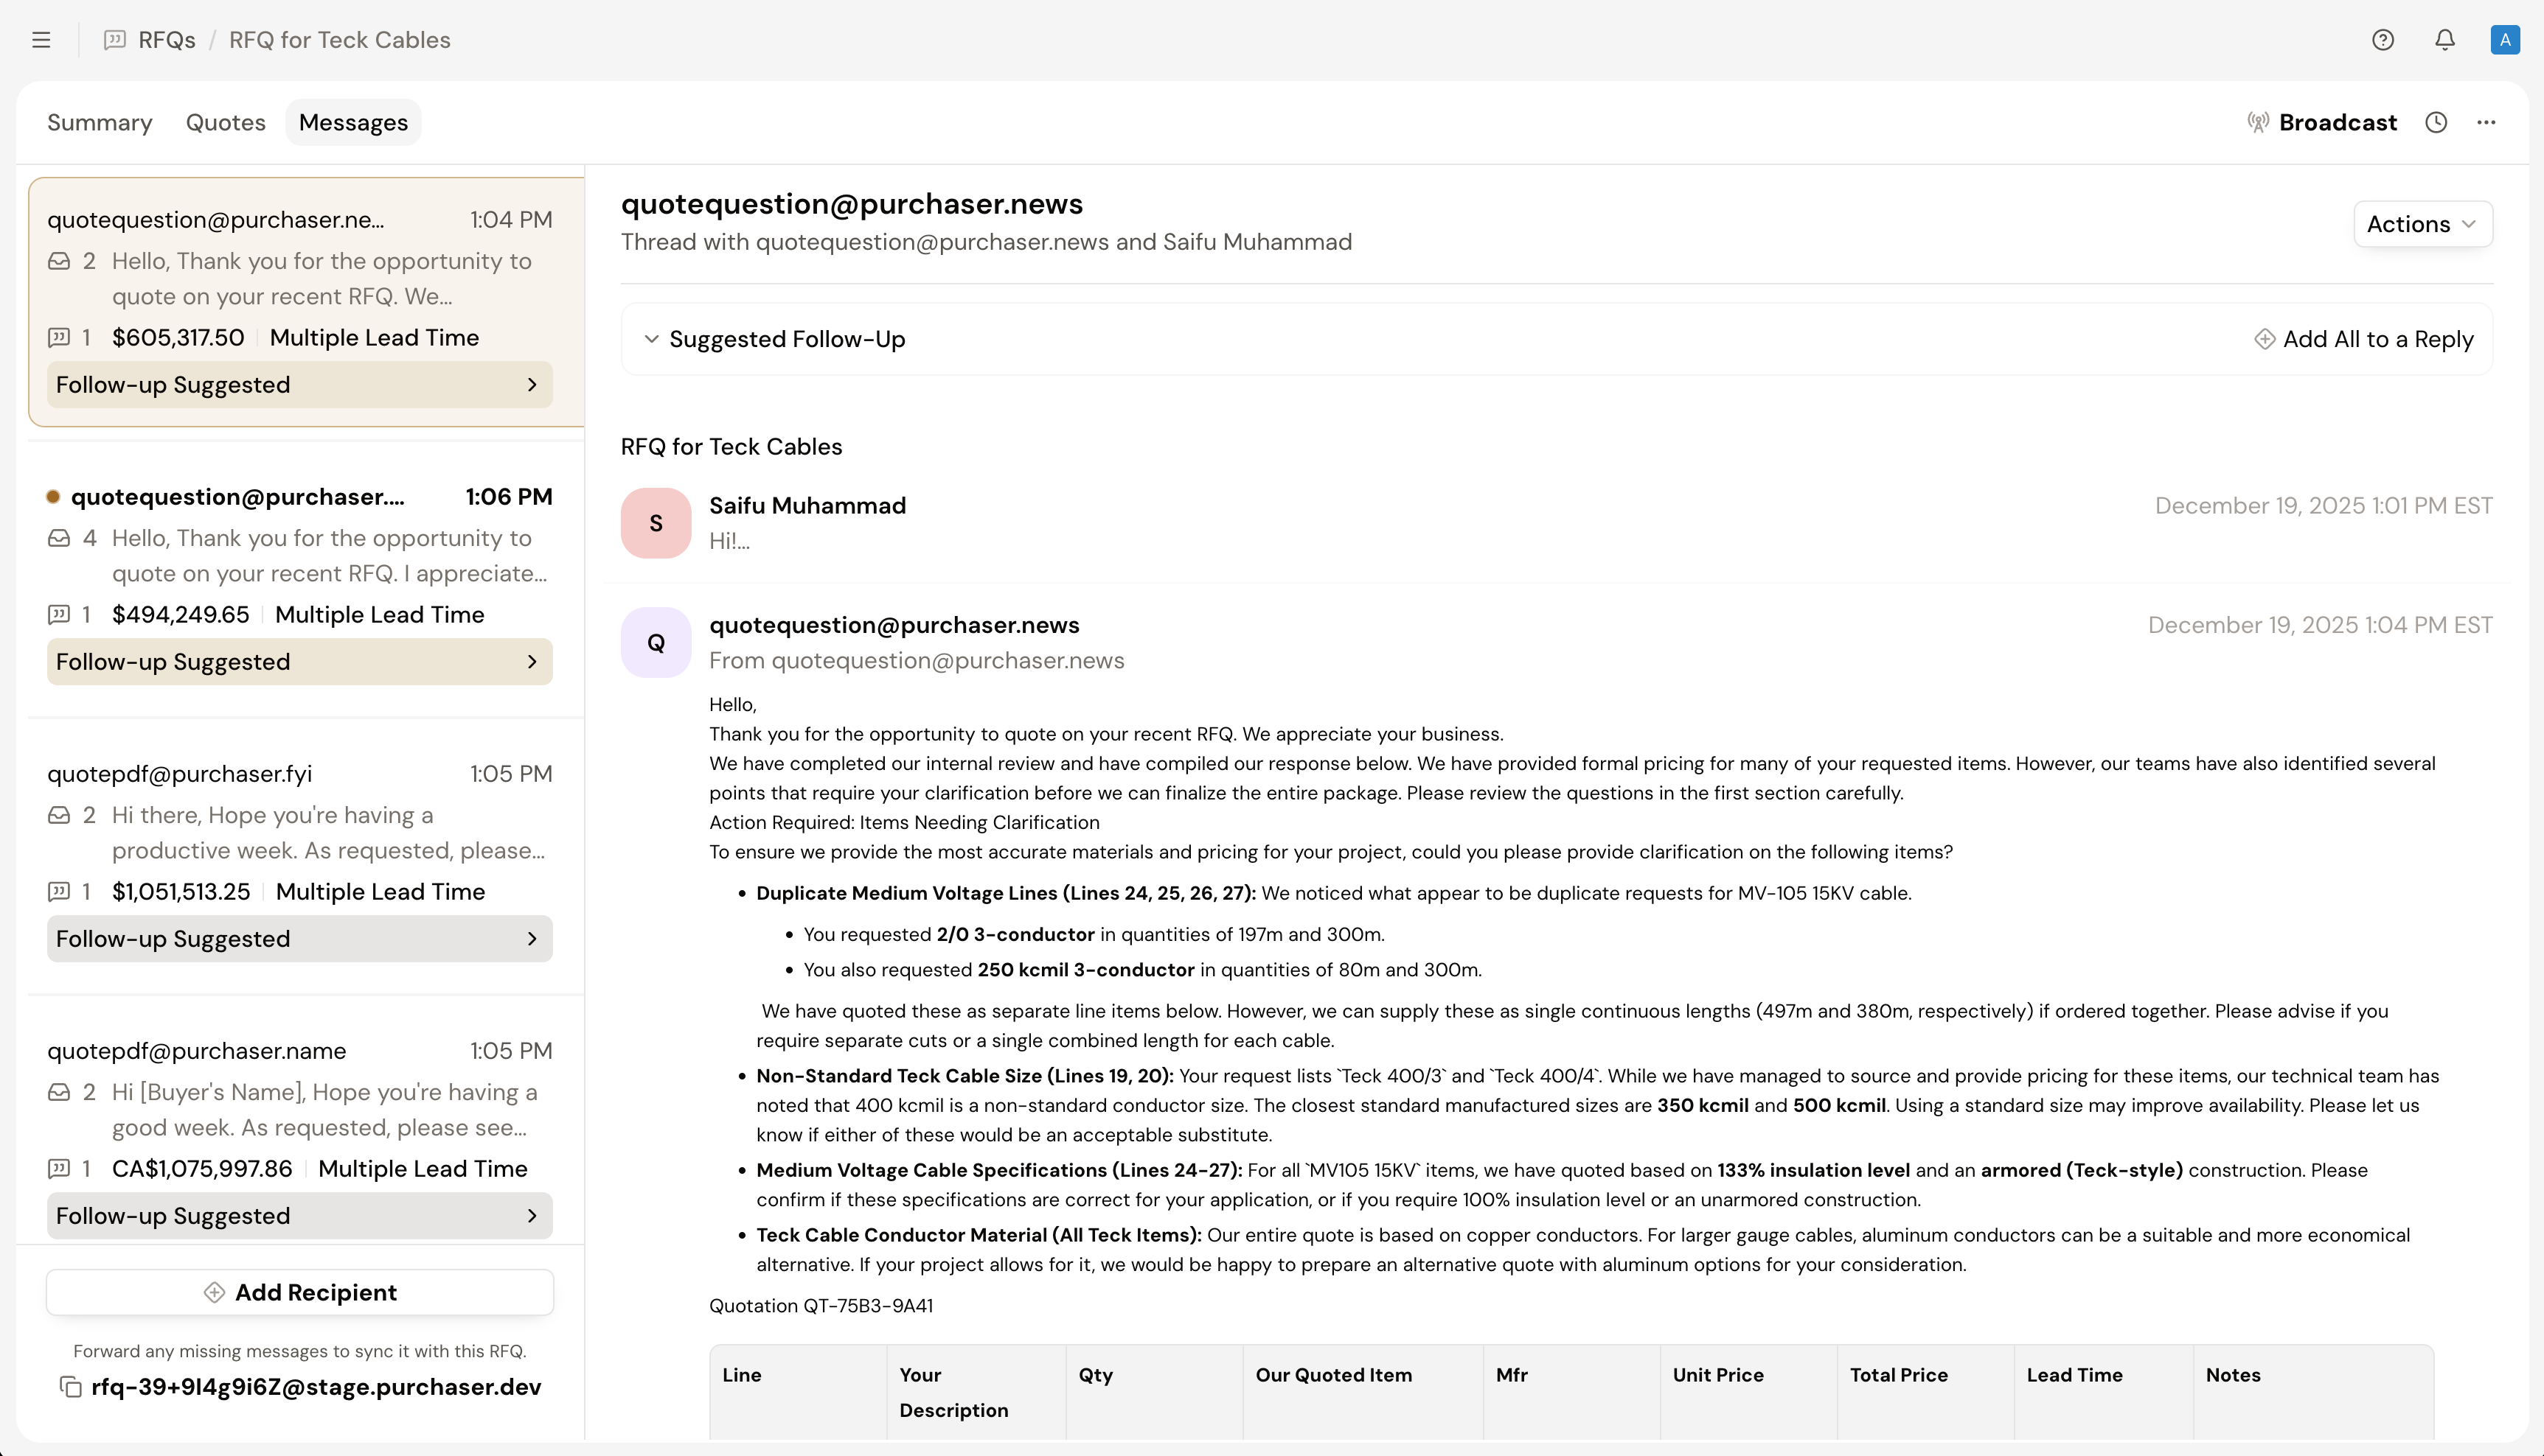Open the hamburger sidebar menu

click(41, 40)
